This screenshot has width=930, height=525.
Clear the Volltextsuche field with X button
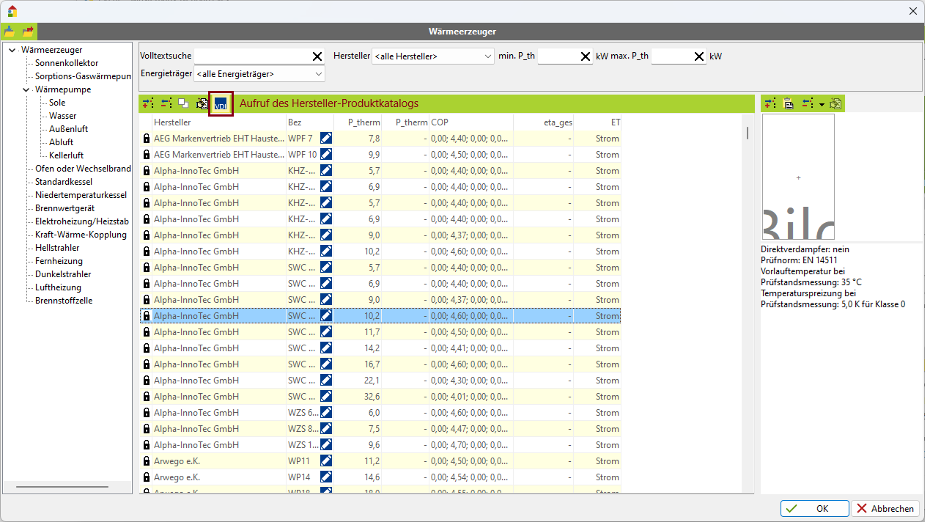(317, 56)
